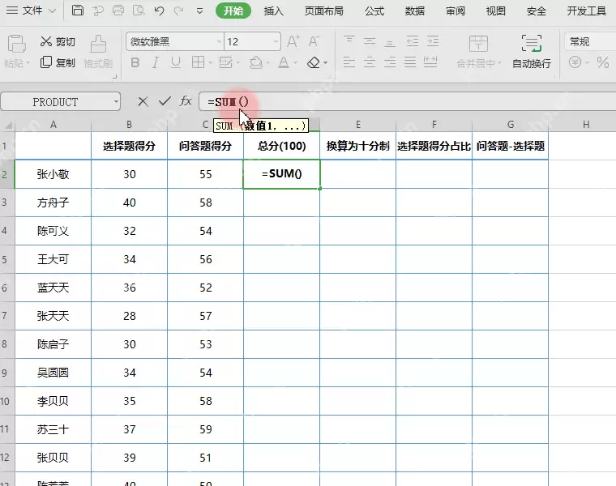This screenshot has width=616, height=486.
Task: Click the eraser clear formatting icon
Action: (314, 62)
